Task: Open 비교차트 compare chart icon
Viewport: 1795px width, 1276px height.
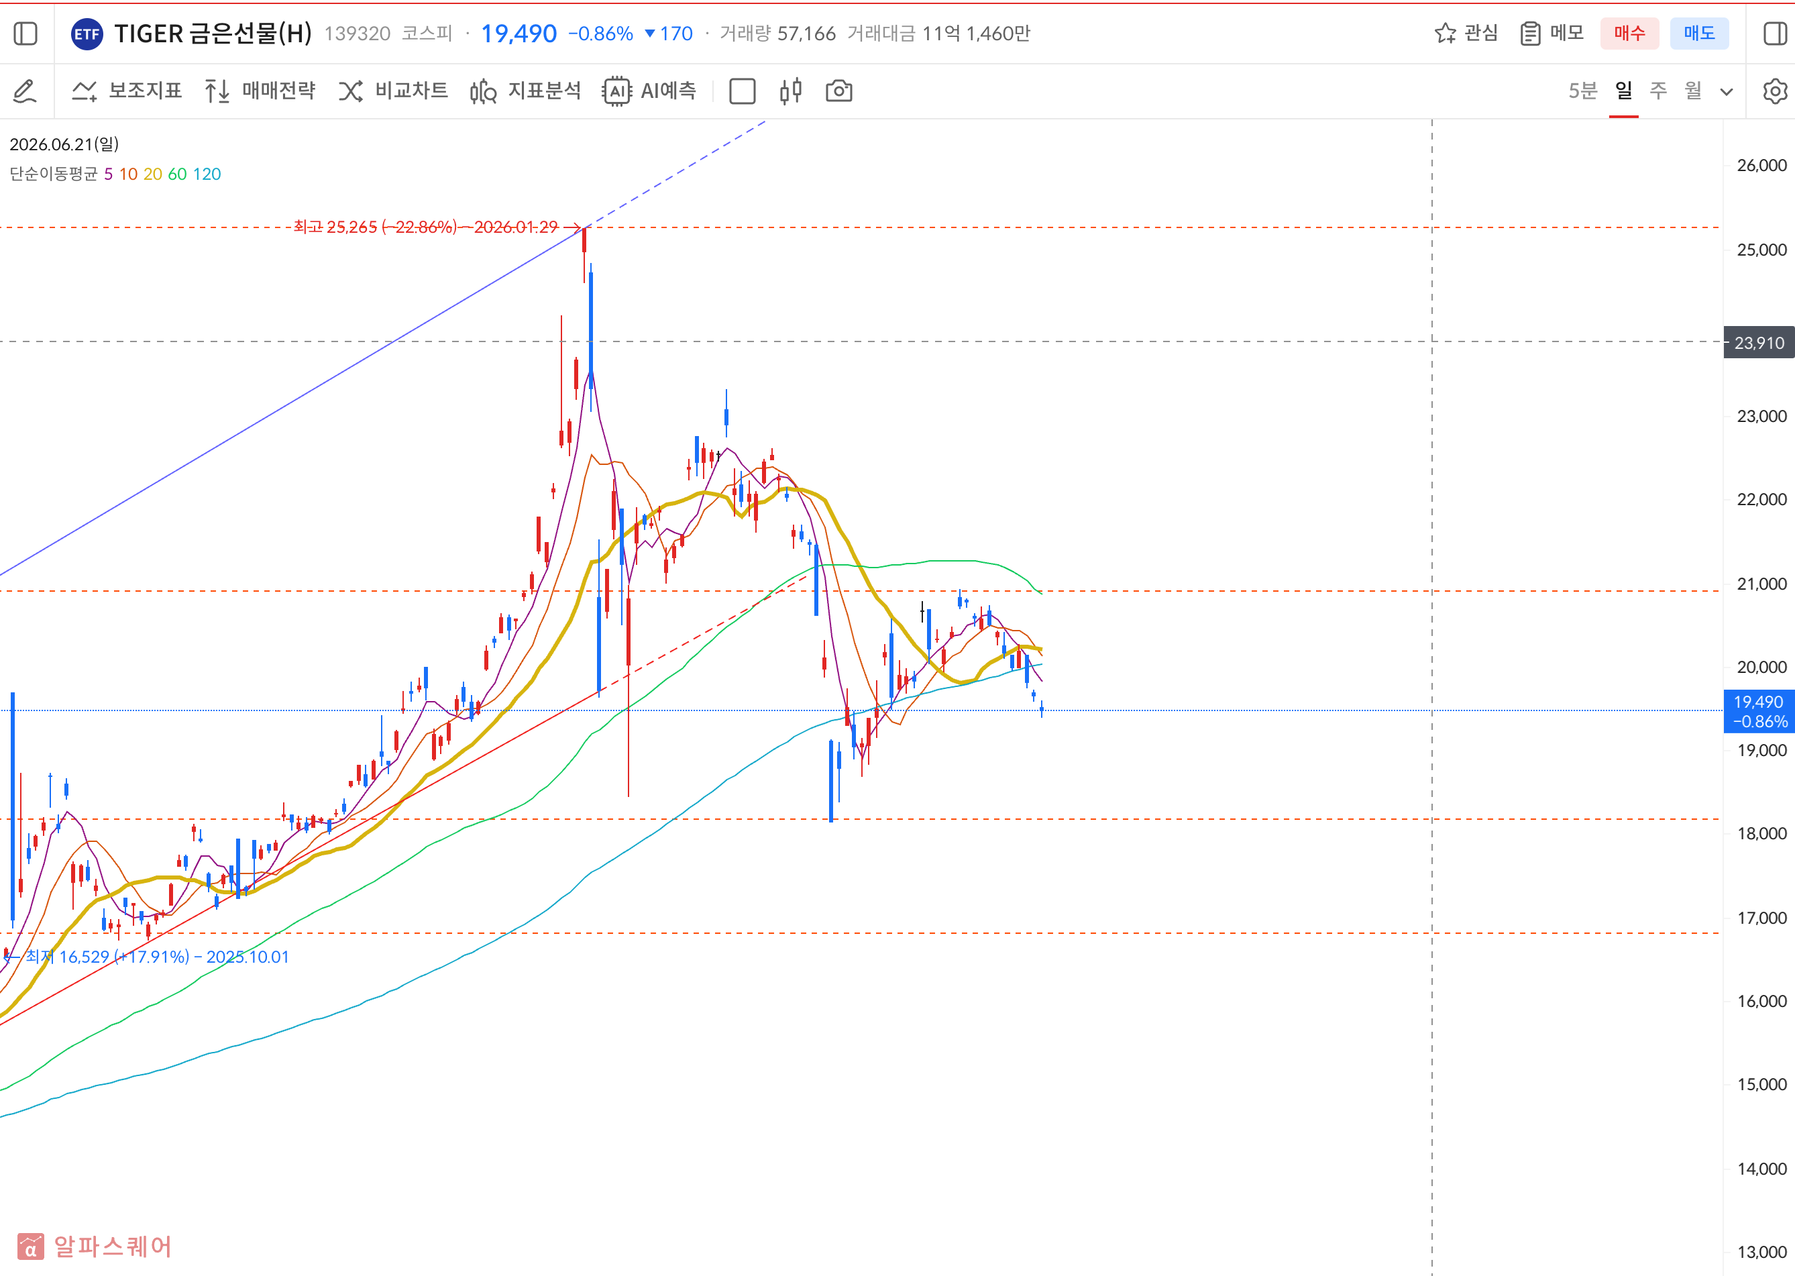Action: [350, 91]
